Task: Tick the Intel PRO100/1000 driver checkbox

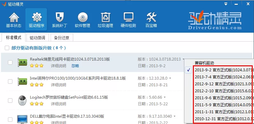Action: pos(10,82)
